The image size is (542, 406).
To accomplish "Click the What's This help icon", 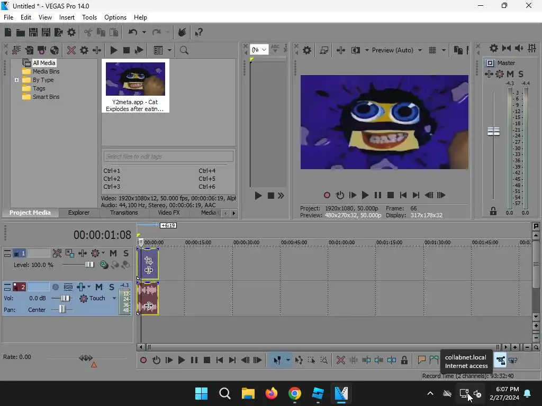I will 199,32.
